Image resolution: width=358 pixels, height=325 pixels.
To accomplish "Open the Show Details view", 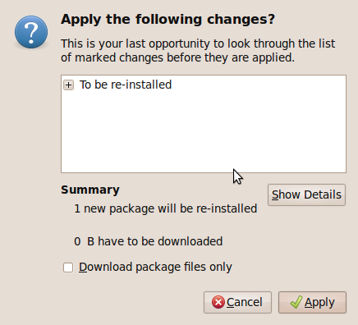I will (x=306, y=195).
